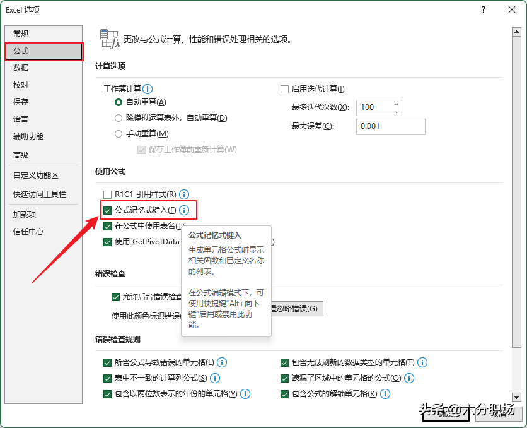The width and height of the screenshot is (527, 428).
Task: Uncheck 遗漏了区域中的单元格的公式 rule
Action: pyautogui.click(x=284, y=378)
